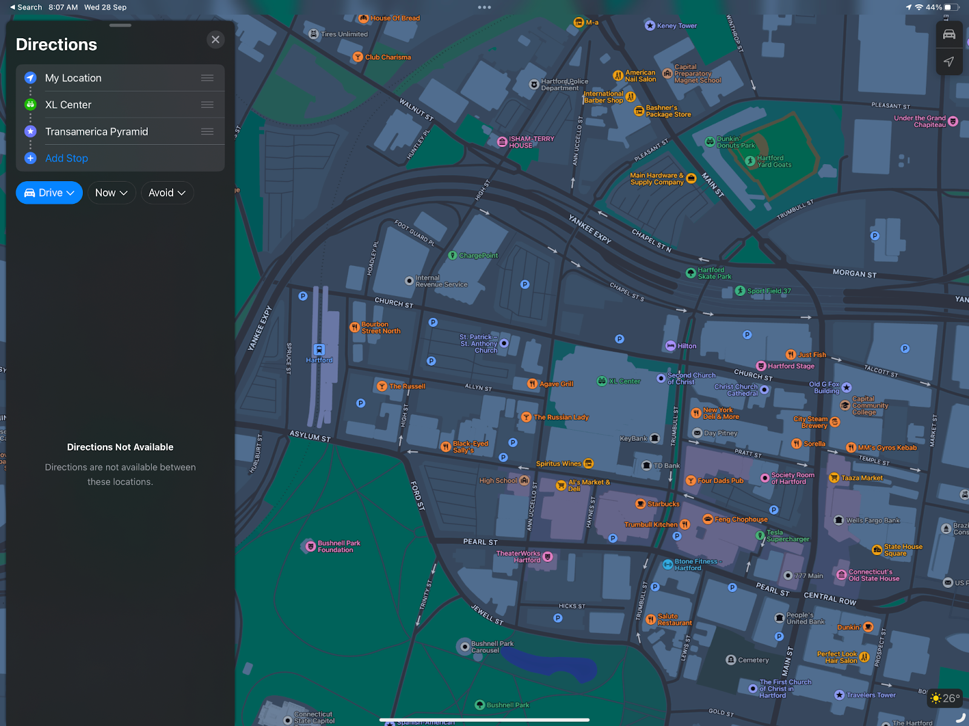This screenshot has width=969, height=726.
Task: Select the Starbucks map pin
Action: (640, 504)
